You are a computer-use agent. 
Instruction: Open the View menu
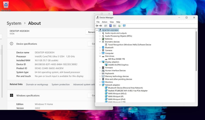(x=112, y=22)
